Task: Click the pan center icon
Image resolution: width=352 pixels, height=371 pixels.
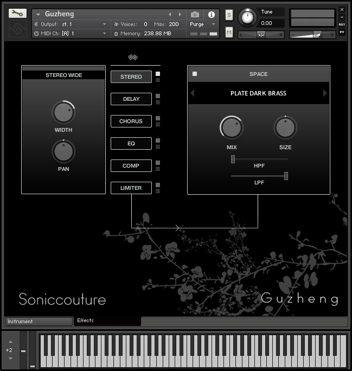Action: 261,35
